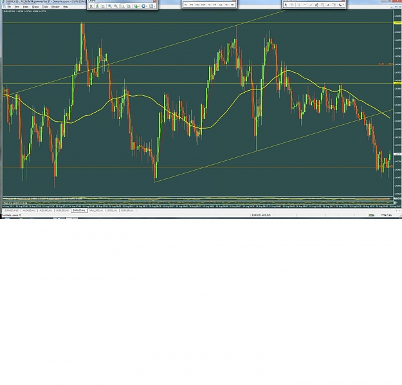Viewport: 402px width, 385px height.
Task: Close the line studies floating toolbar
Action: [x=343, y=1]
